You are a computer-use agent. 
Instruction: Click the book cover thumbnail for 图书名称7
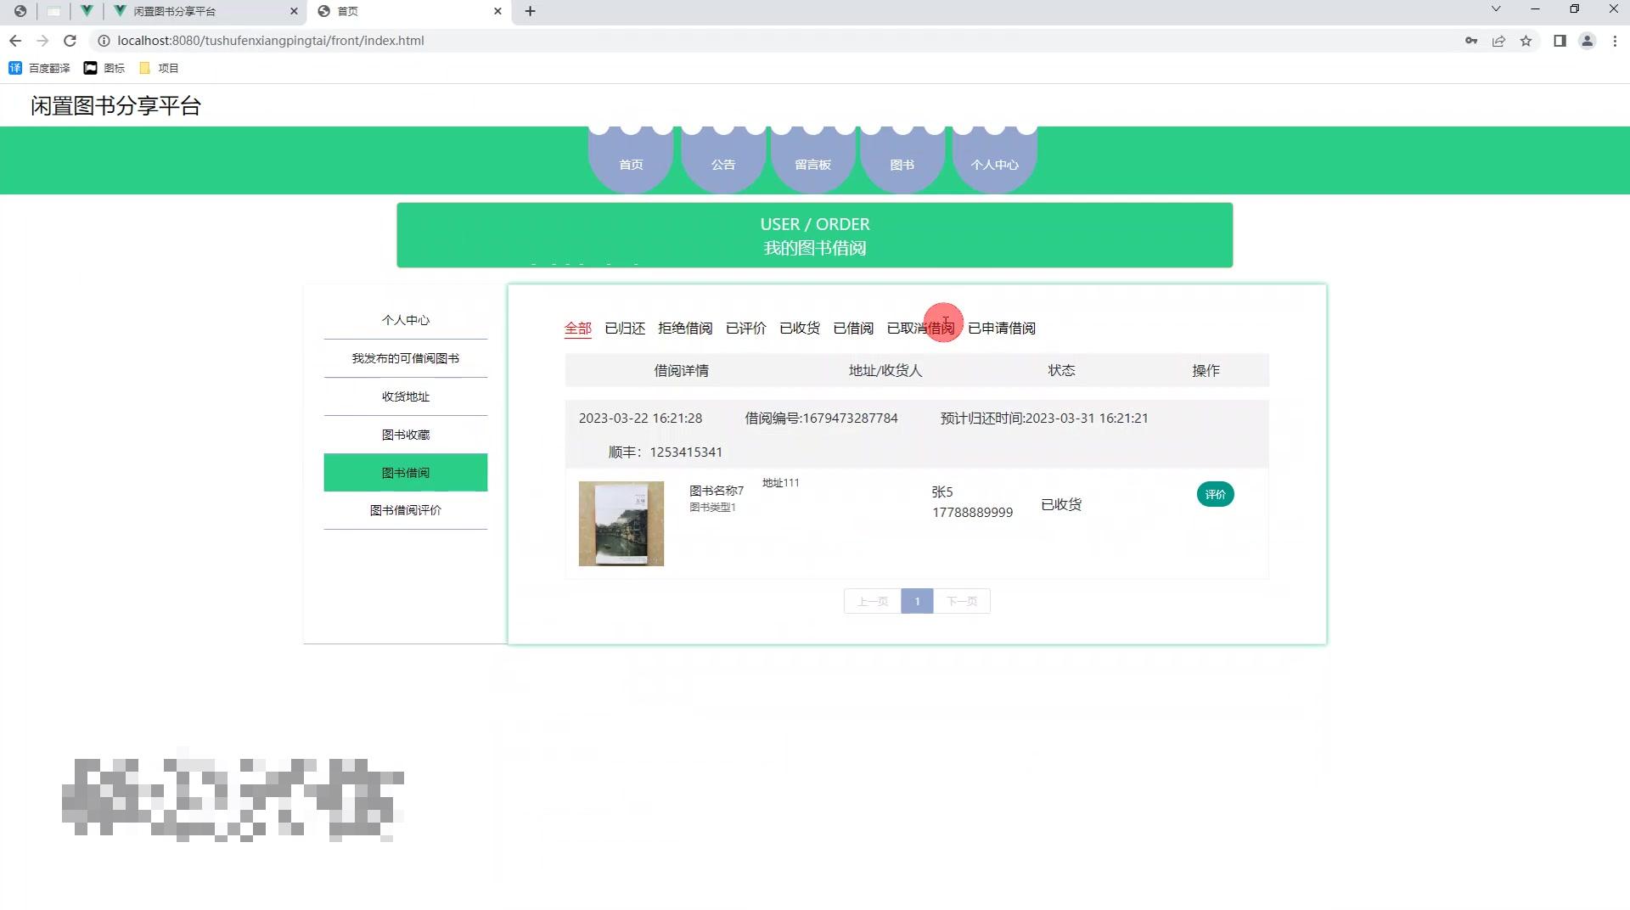(621, 523)
